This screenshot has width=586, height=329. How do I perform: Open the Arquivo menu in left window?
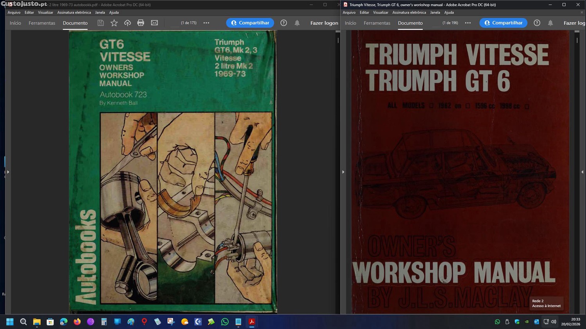point(14,12)
